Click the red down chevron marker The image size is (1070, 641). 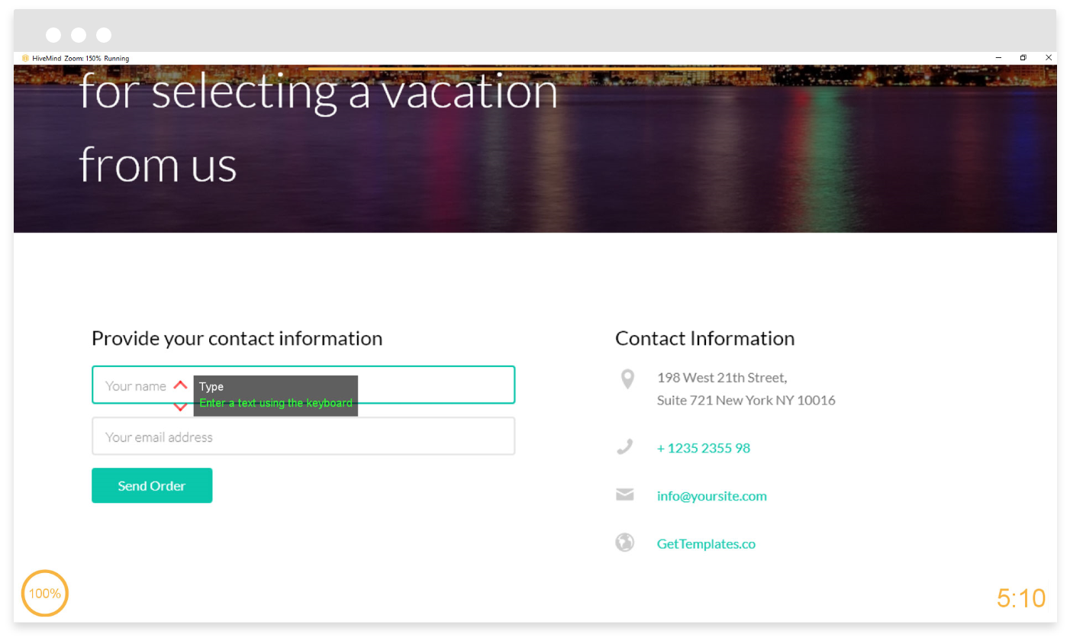click(x=180, y=407)
